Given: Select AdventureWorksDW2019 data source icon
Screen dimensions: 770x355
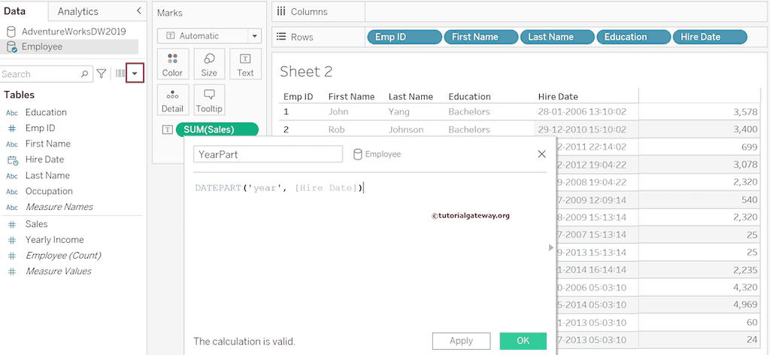Looking at the screenshot, I should coord(11,32).
